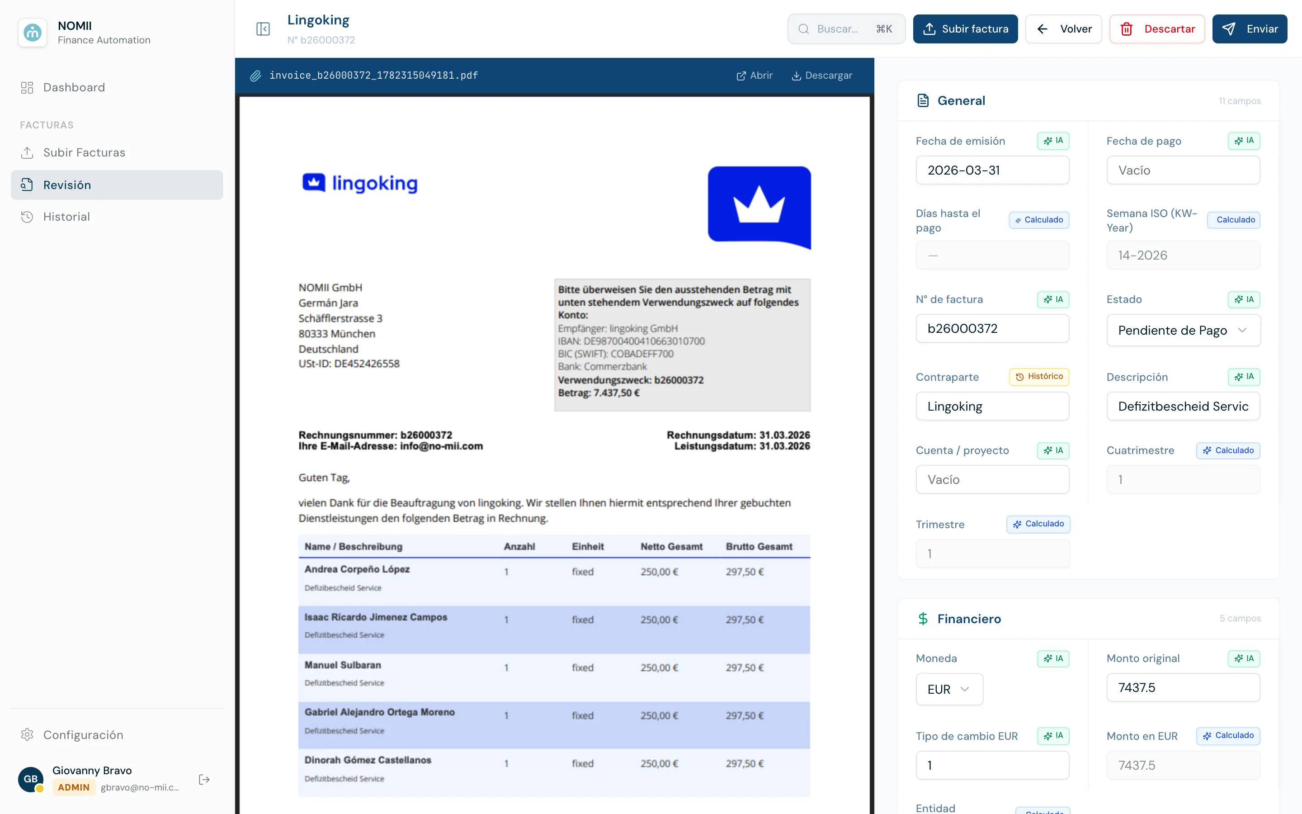Click the paperclip attachment icon
The image size is (1302, 814).
tap(255, 76)
